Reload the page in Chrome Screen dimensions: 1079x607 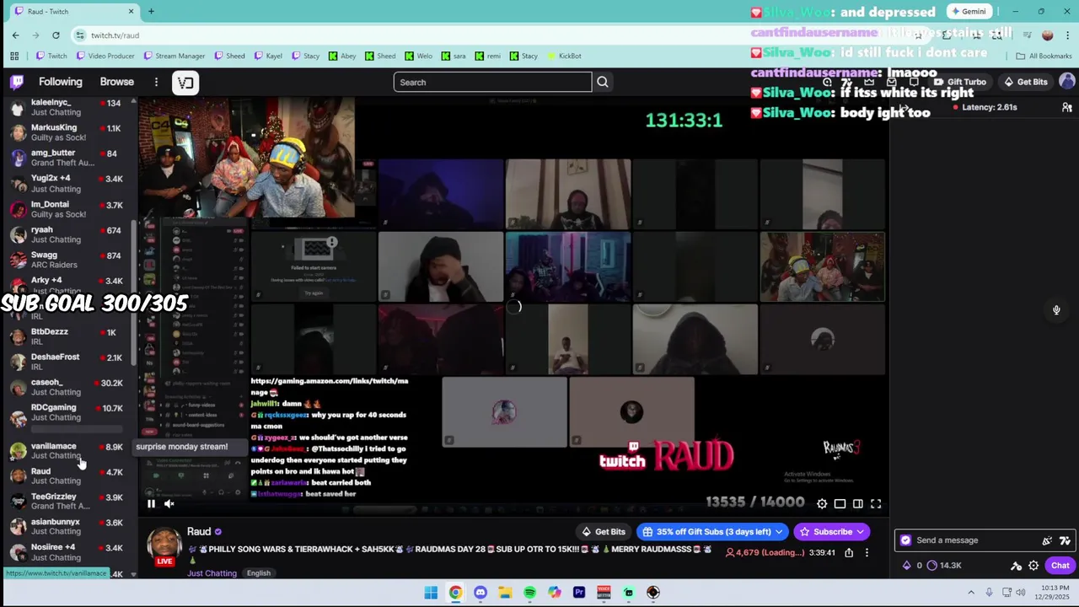click(56, 35)
